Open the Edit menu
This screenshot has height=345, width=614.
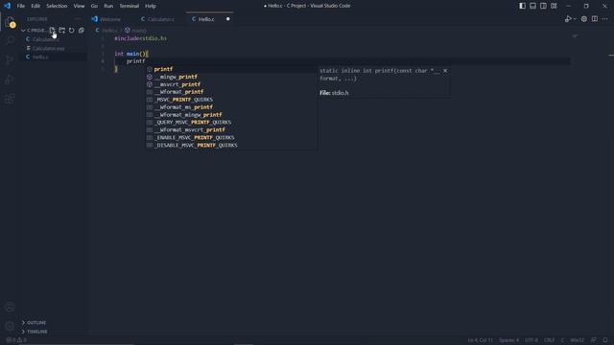(35, 6)
